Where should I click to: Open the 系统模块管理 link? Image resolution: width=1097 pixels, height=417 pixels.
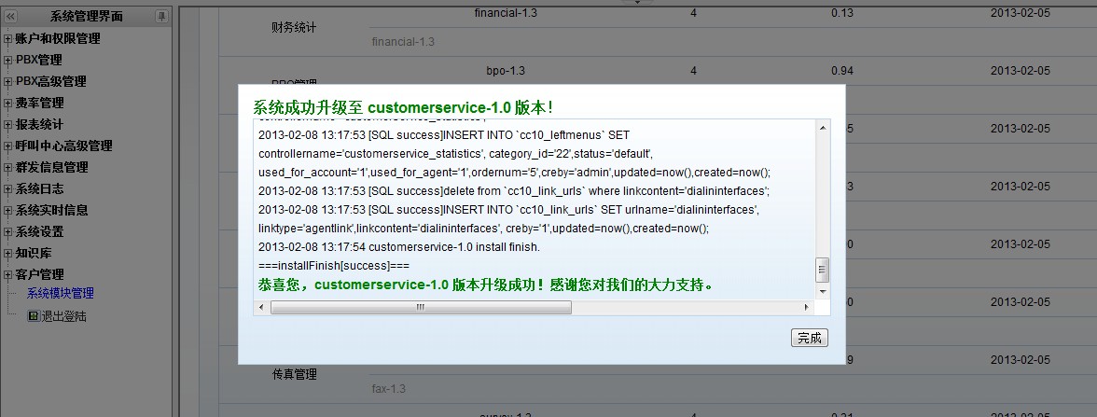click(60, 294)
